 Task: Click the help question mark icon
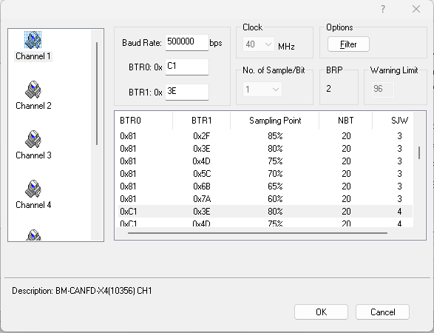tap(383, 9)
